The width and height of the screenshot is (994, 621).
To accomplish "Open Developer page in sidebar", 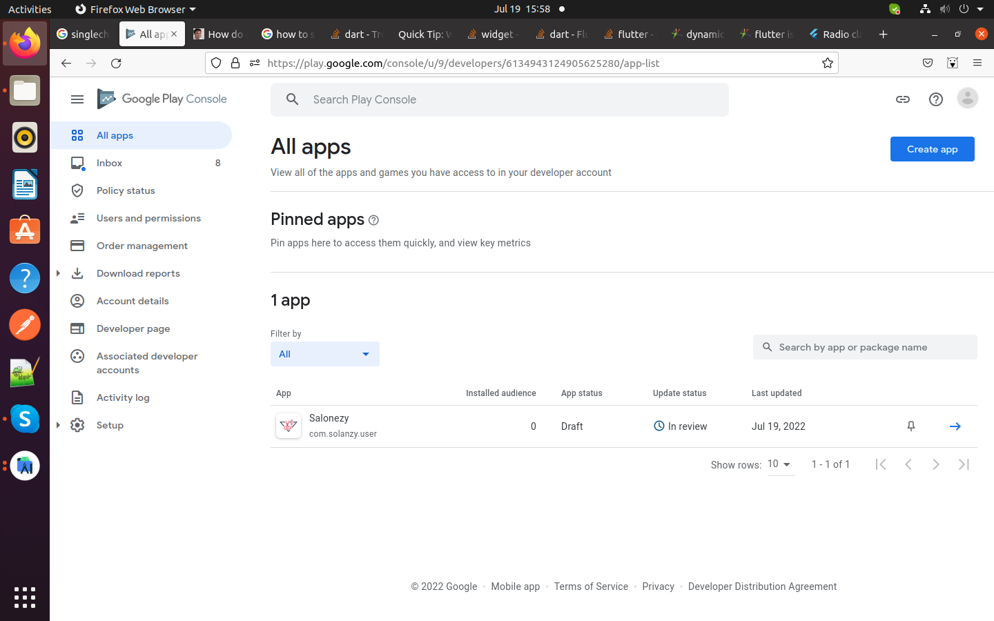I will [141, 328].
